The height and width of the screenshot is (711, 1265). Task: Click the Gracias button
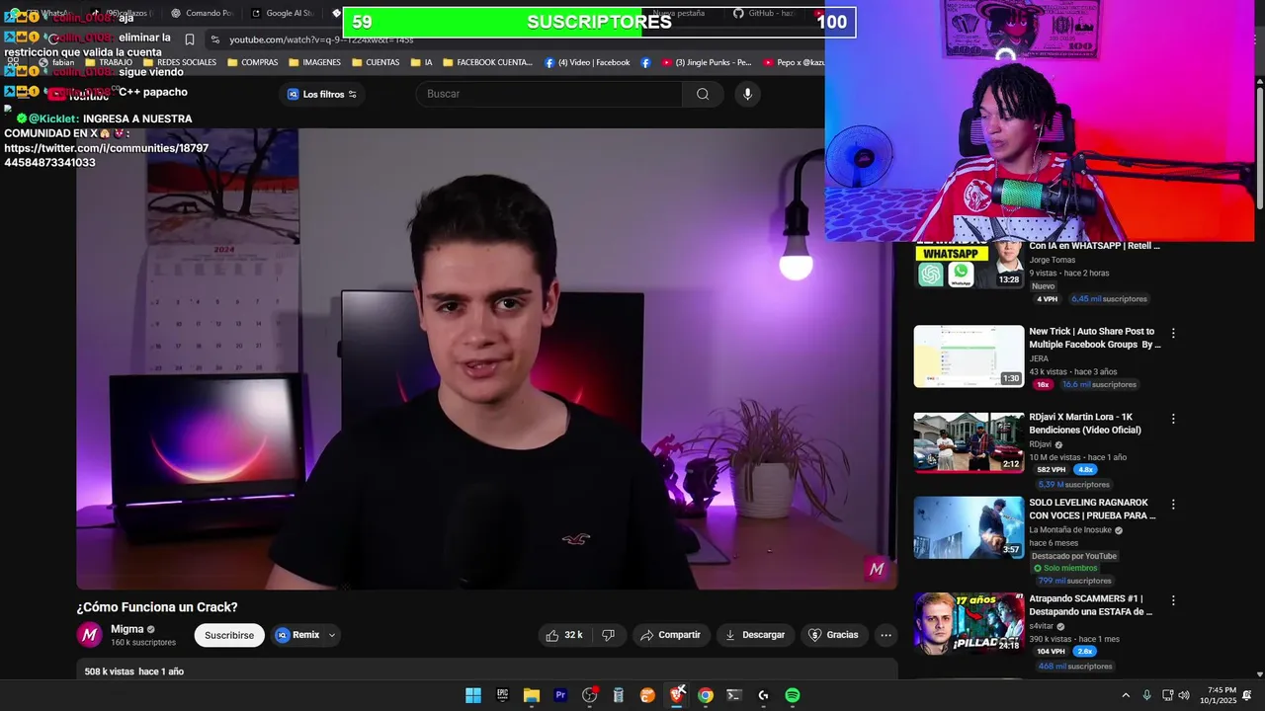(834, 635)
